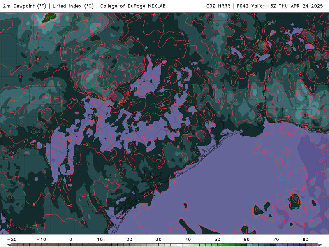Click the '00Z HRRR' model run label
The width and height of the screenshot is (329, 247).
tap(218, 6)
